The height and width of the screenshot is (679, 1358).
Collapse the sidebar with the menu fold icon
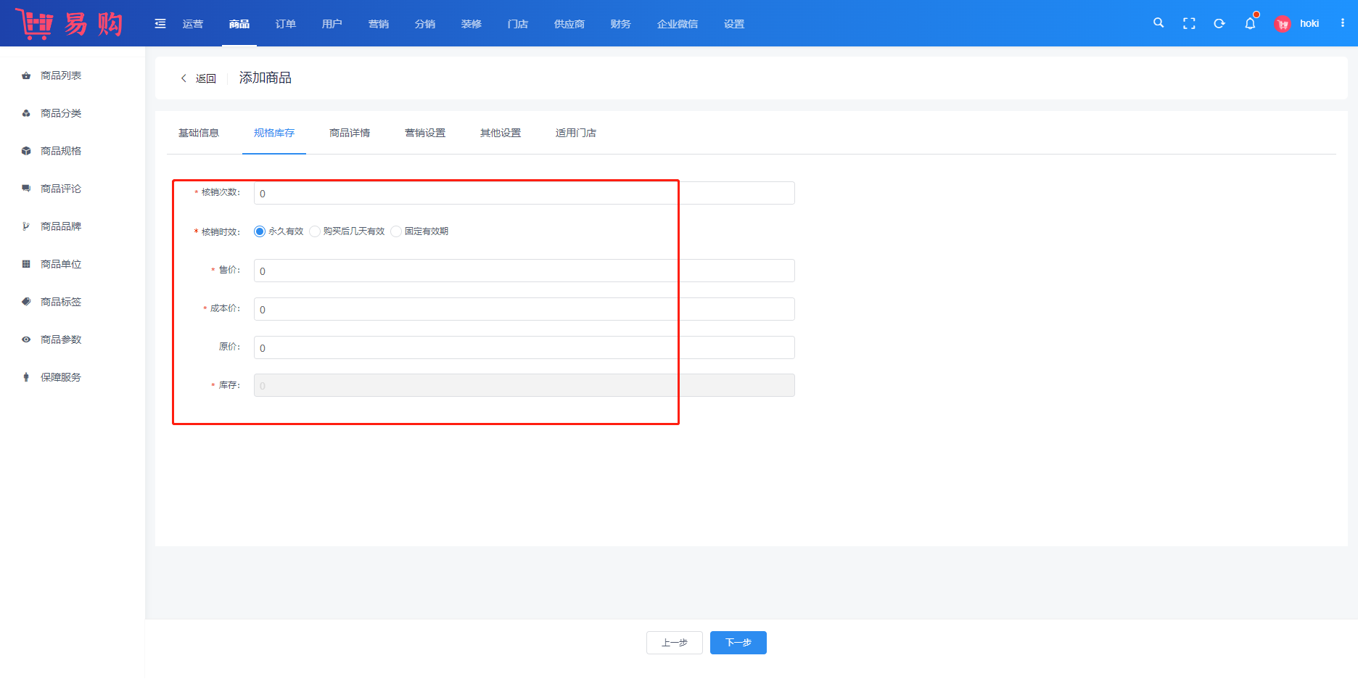point(160,24)
